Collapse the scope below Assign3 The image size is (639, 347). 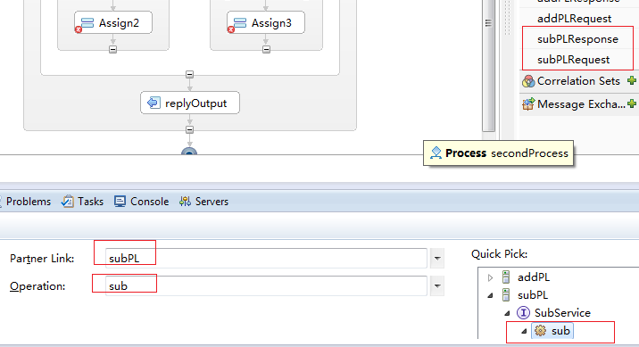tap(266, 49)
